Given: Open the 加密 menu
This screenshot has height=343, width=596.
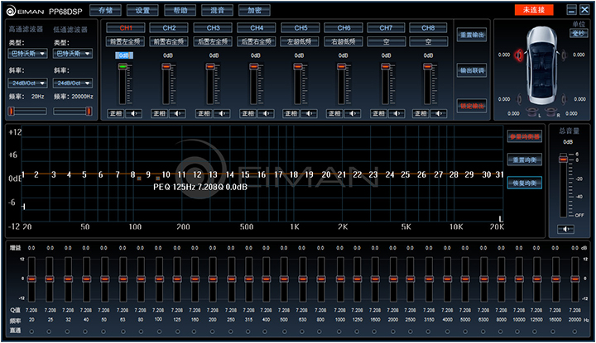Looking at the screenshot, I should point(254,10).
